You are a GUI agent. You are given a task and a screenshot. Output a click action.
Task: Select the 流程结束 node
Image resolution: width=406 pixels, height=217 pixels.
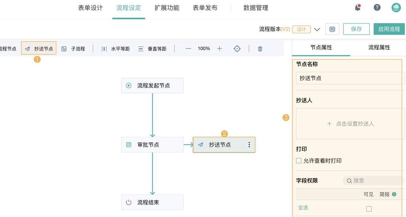[x=152, y=202]
